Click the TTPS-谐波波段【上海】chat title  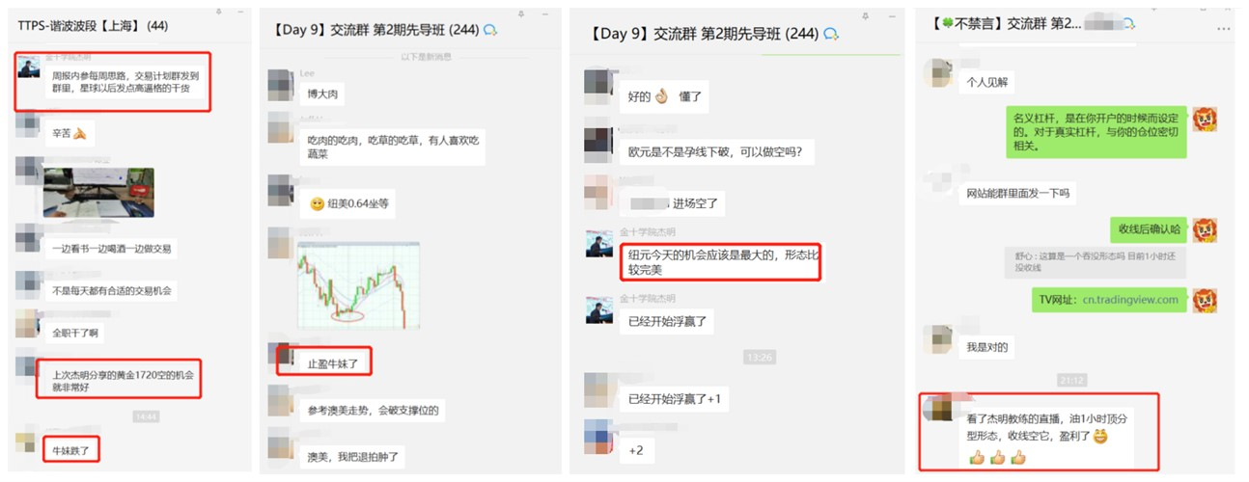pos(93,26)
